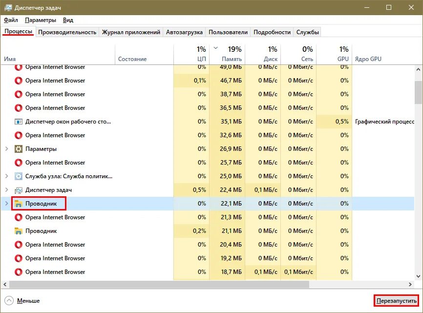Sort by the Память column header
The image size is (423, 313).
227,55
